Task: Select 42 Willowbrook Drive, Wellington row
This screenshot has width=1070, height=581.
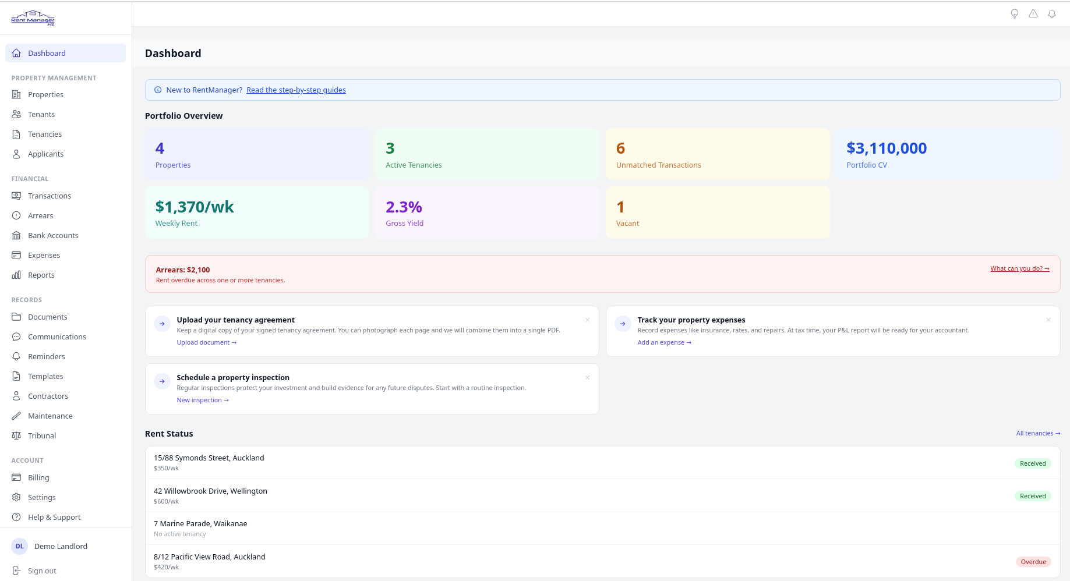Action: 602,495
